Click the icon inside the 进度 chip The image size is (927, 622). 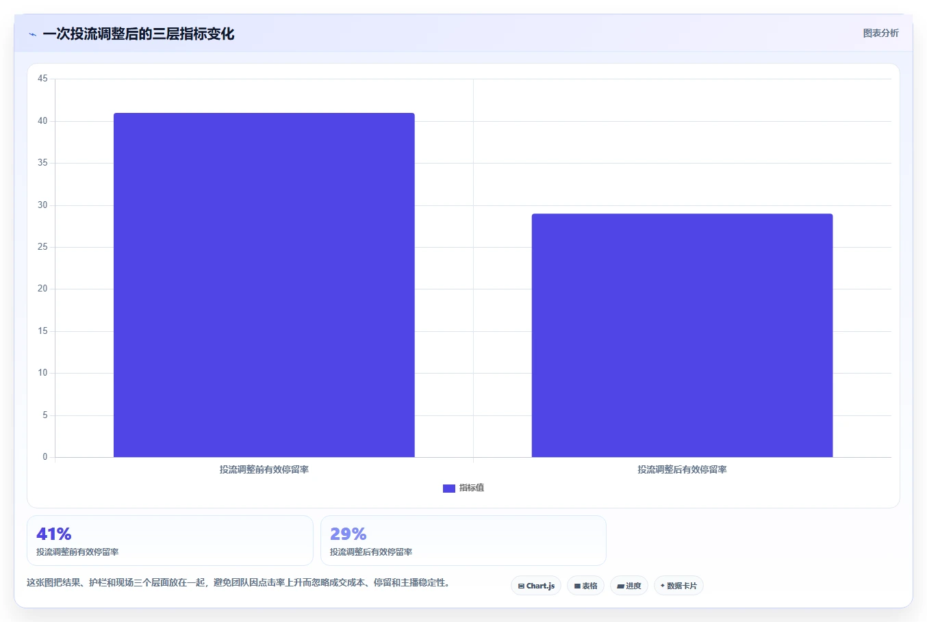click(x=620, y=586)
